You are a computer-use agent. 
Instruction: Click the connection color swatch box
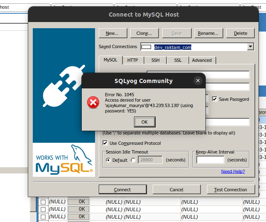coord(146,47)
